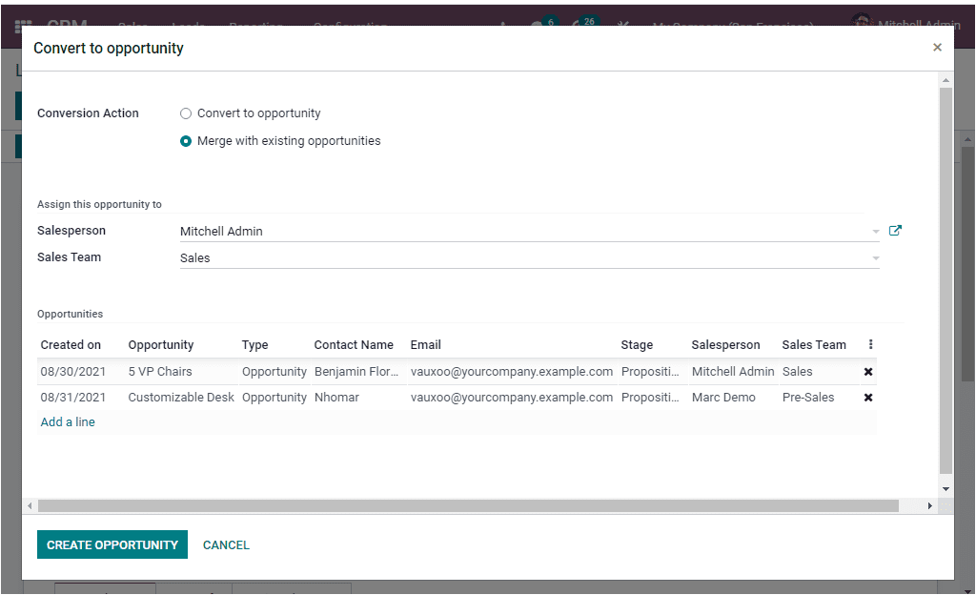Expand the Stage value for 5 VP Chairs
This screenshot has width=976, height=595.
coord(651,371)
